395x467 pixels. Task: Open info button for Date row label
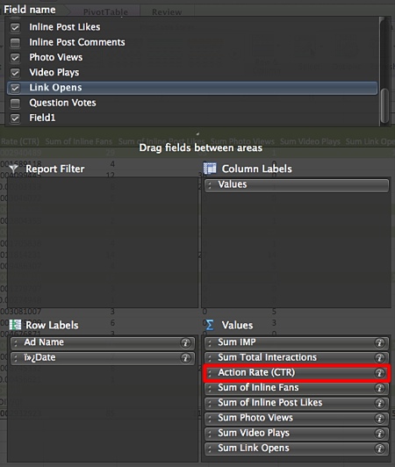click(x=185, y=357)
